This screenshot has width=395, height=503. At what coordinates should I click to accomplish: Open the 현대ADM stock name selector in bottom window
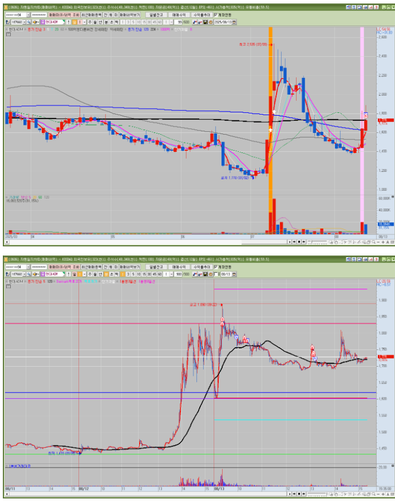pyautogui.click(x=53, y=274)
